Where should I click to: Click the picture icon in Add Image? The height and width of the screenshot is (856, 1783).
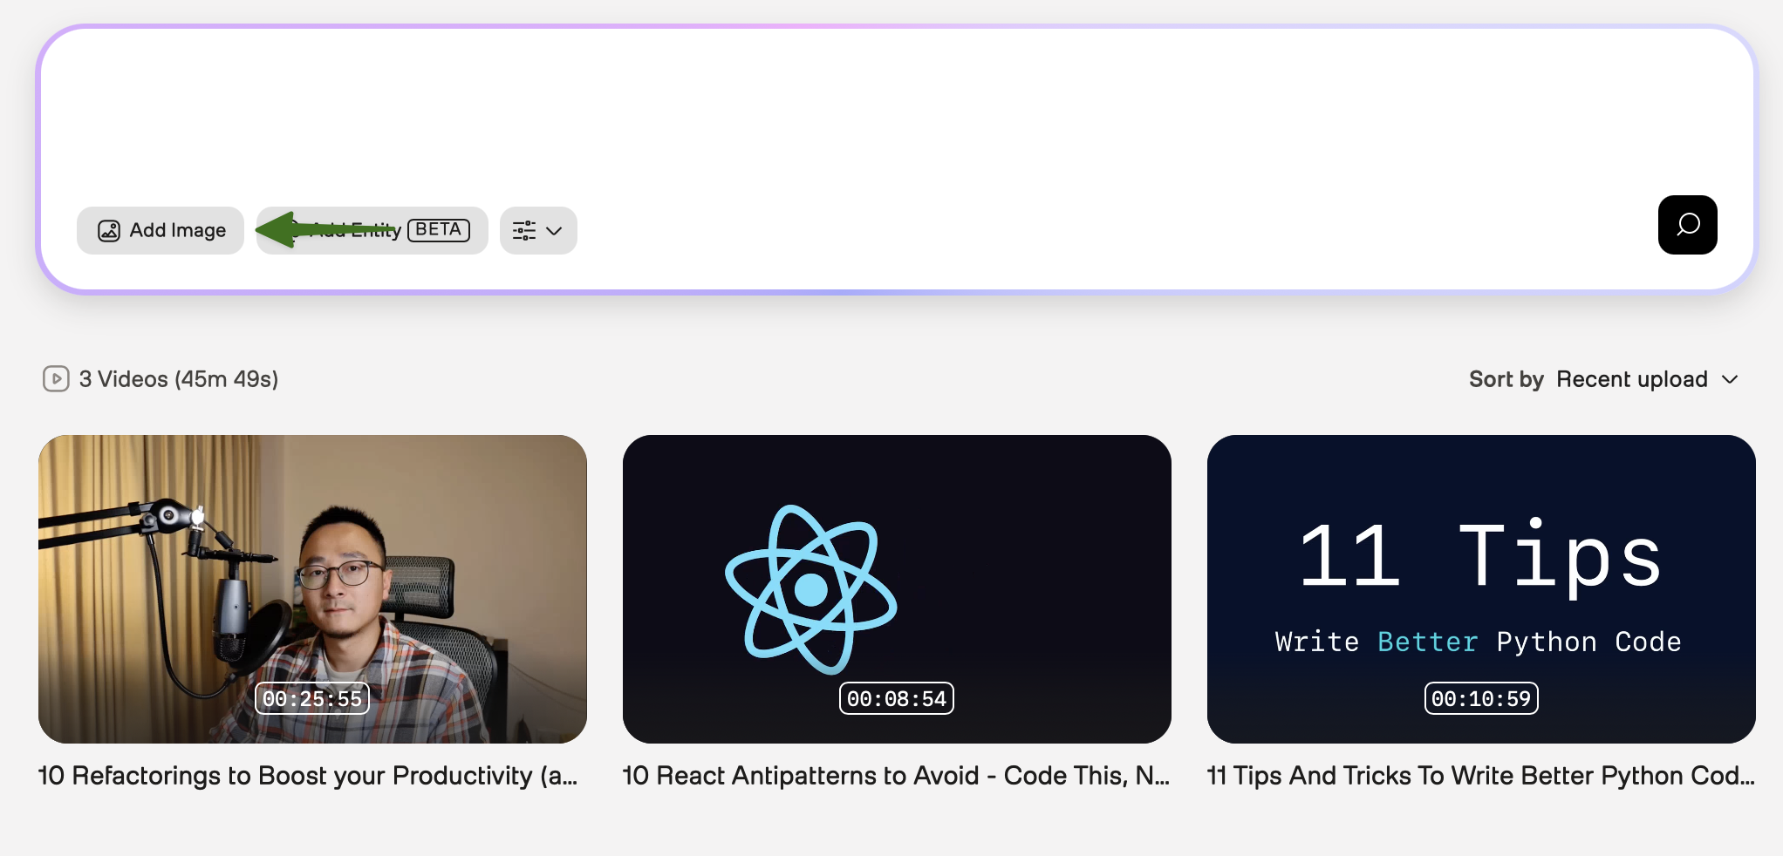pyautogui.click(x=109, y=230)
